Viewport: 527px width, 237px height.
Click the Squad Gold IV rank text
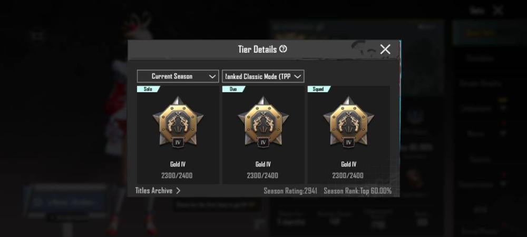coord(348,164)
